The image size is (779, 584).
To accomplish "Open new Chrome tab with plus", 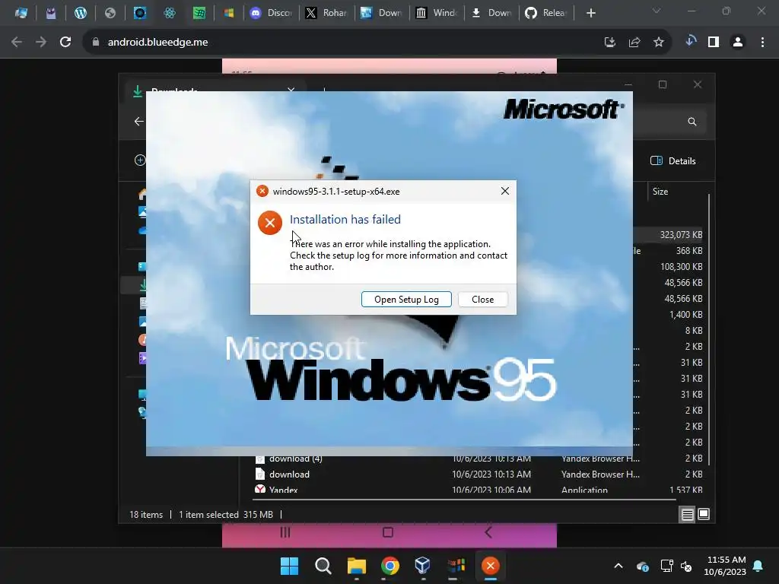I will 590,13.
